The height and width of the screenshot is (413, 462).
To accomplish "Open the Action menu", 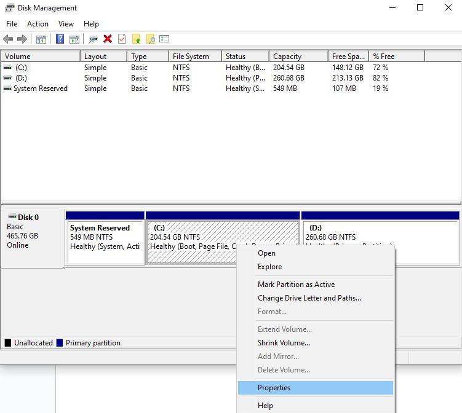I will (x=38, y=24).
